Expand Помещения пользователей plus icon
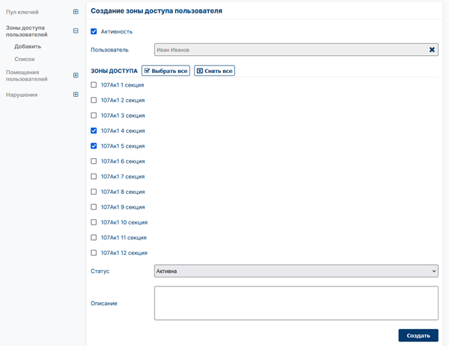Viewport: 449px width, 346px height. (x=75, y=75)
